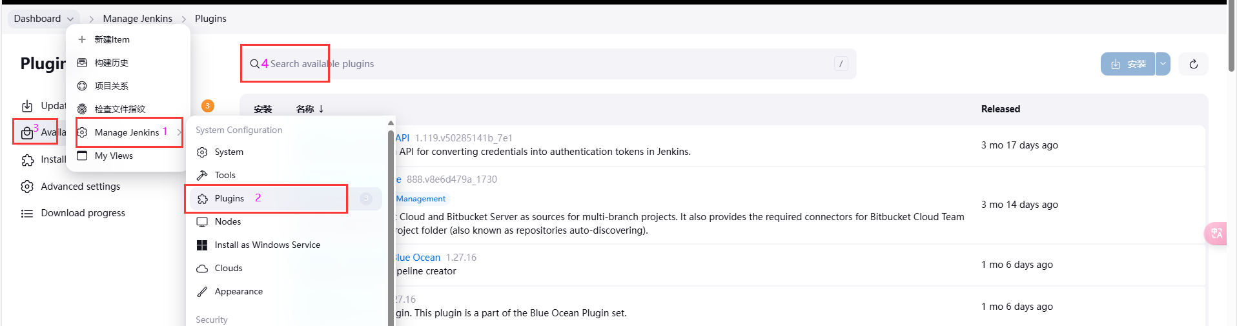
Task: Open My Views menu entry
Action: tap(114, 156)
